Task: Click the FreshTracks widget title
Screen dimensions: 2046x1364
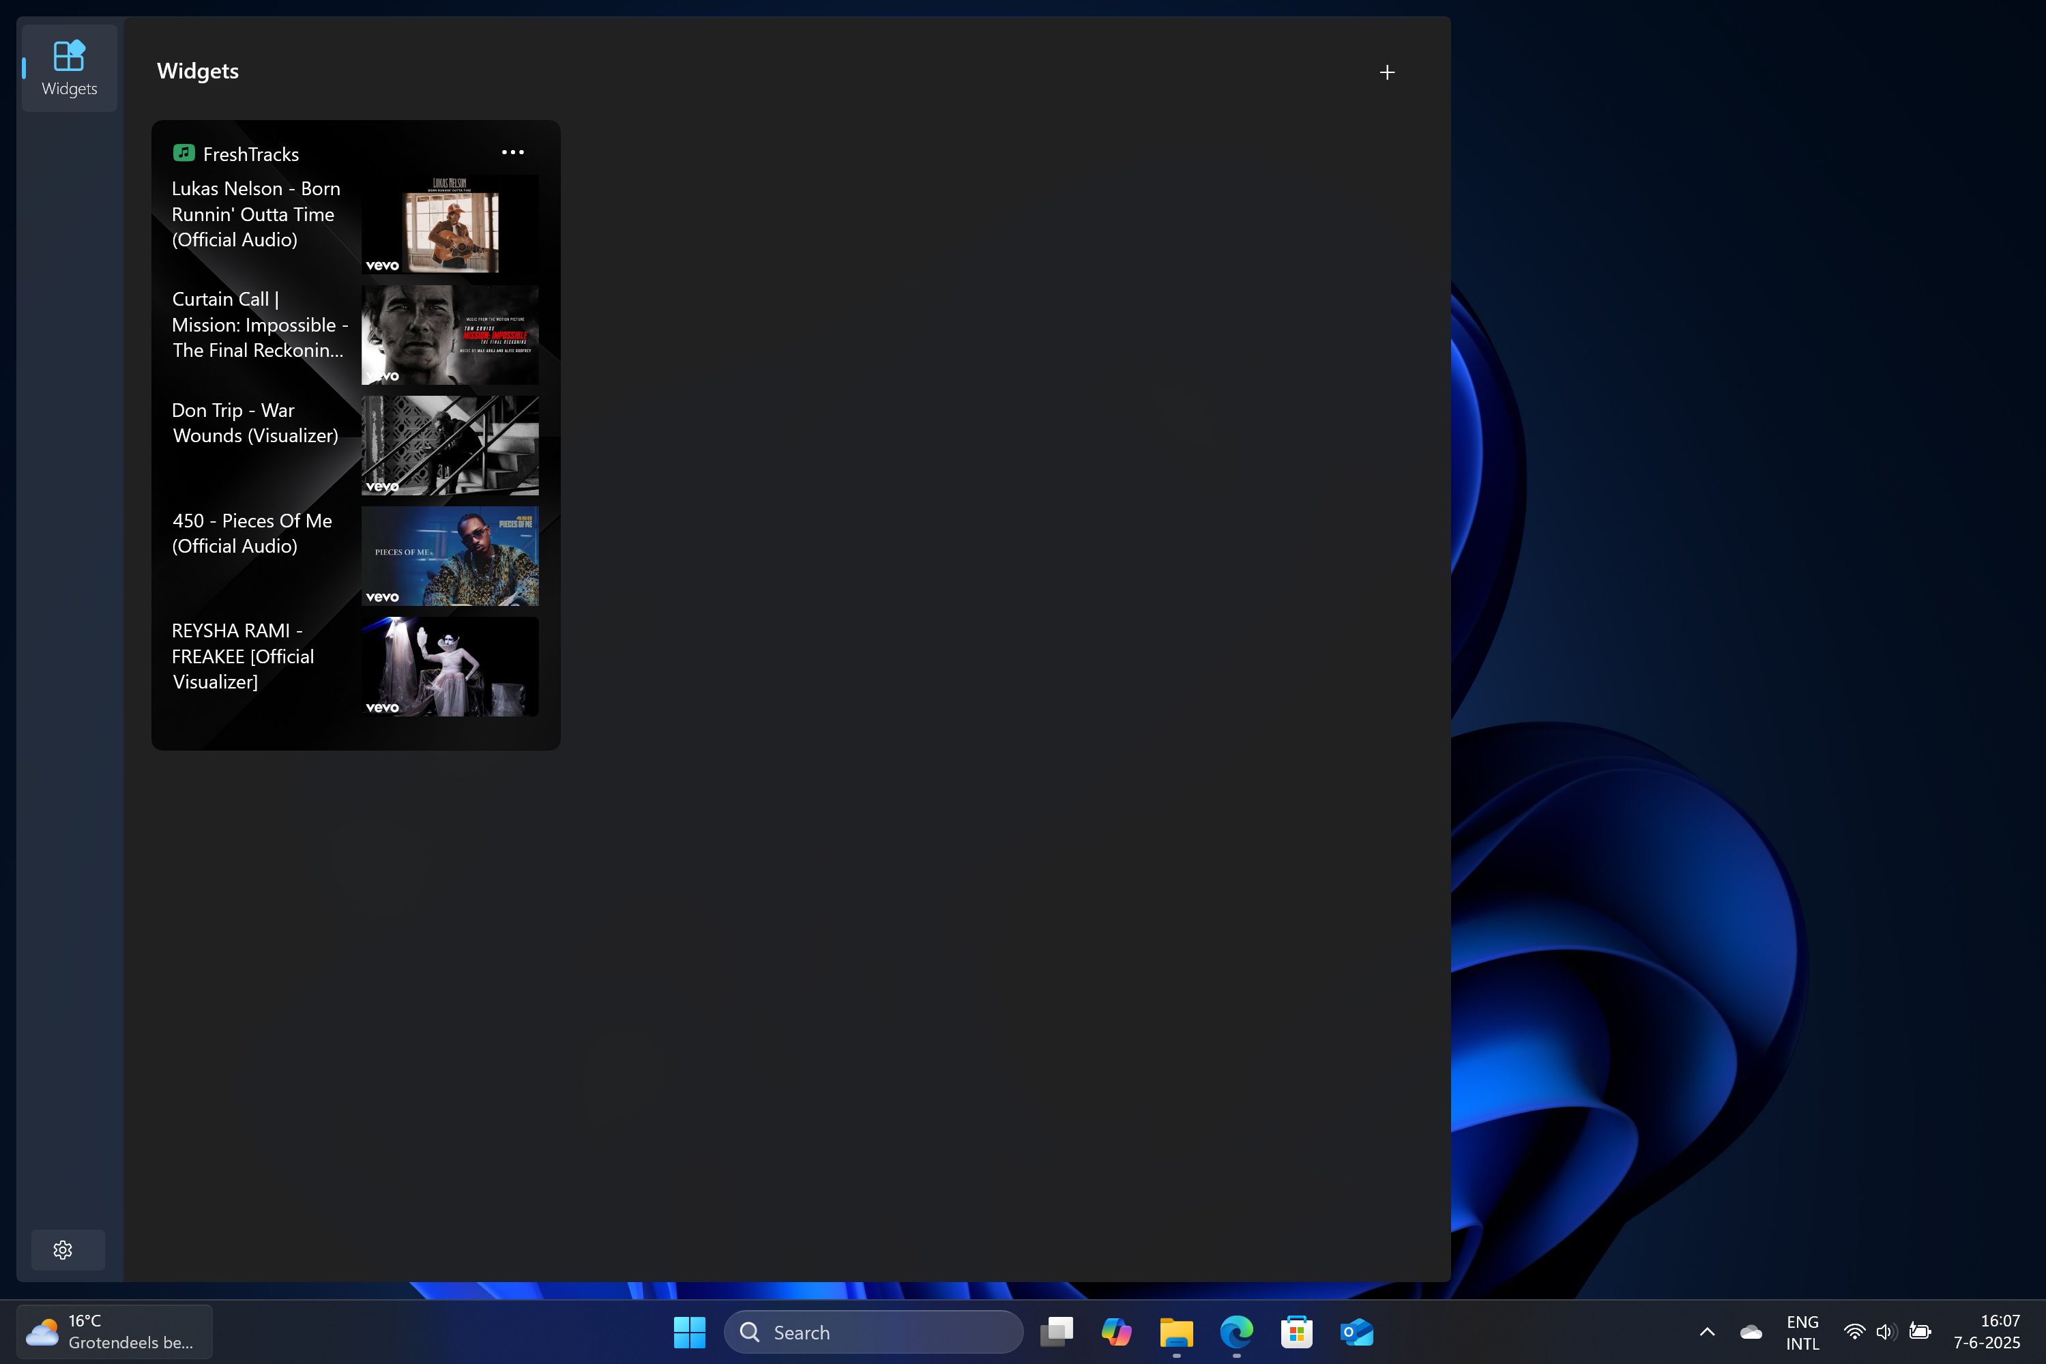Action: pos(250,154)
